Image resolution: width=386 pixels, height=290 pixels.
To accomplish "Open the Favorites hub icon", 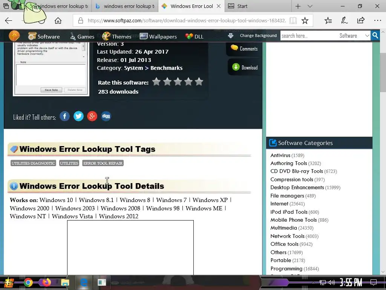I will (x=328, y=20).
